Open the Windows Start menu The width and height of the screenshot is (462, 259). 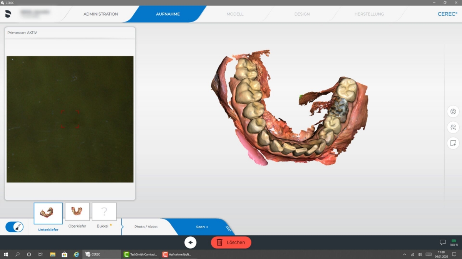click(6, 254)
